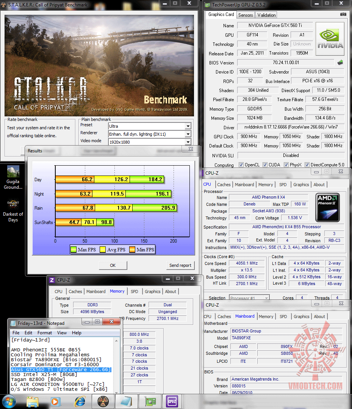Switch to GPU-Z graphics card taskbar icon
This screenshot has width=352, height=409.
click(150, 402)
